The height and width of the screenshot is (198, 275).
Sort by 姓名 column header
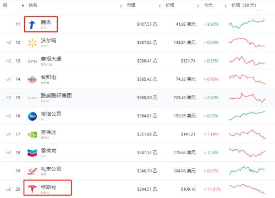pos(33,5)
